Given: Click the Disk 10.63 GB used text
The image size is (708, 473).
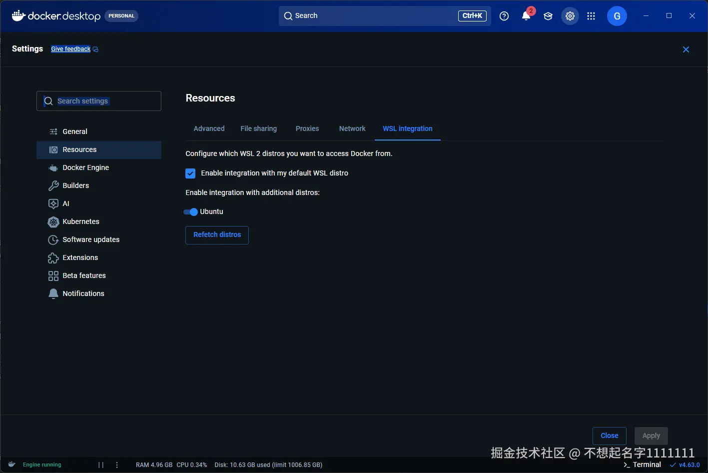Looking at the screenshot, I should (268, 465).
